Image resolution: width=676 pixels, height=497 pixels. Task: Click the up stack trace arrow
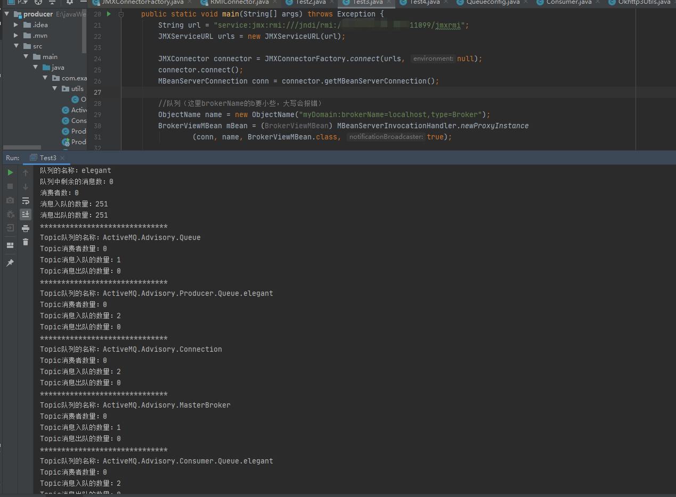[x=26, y=172]
